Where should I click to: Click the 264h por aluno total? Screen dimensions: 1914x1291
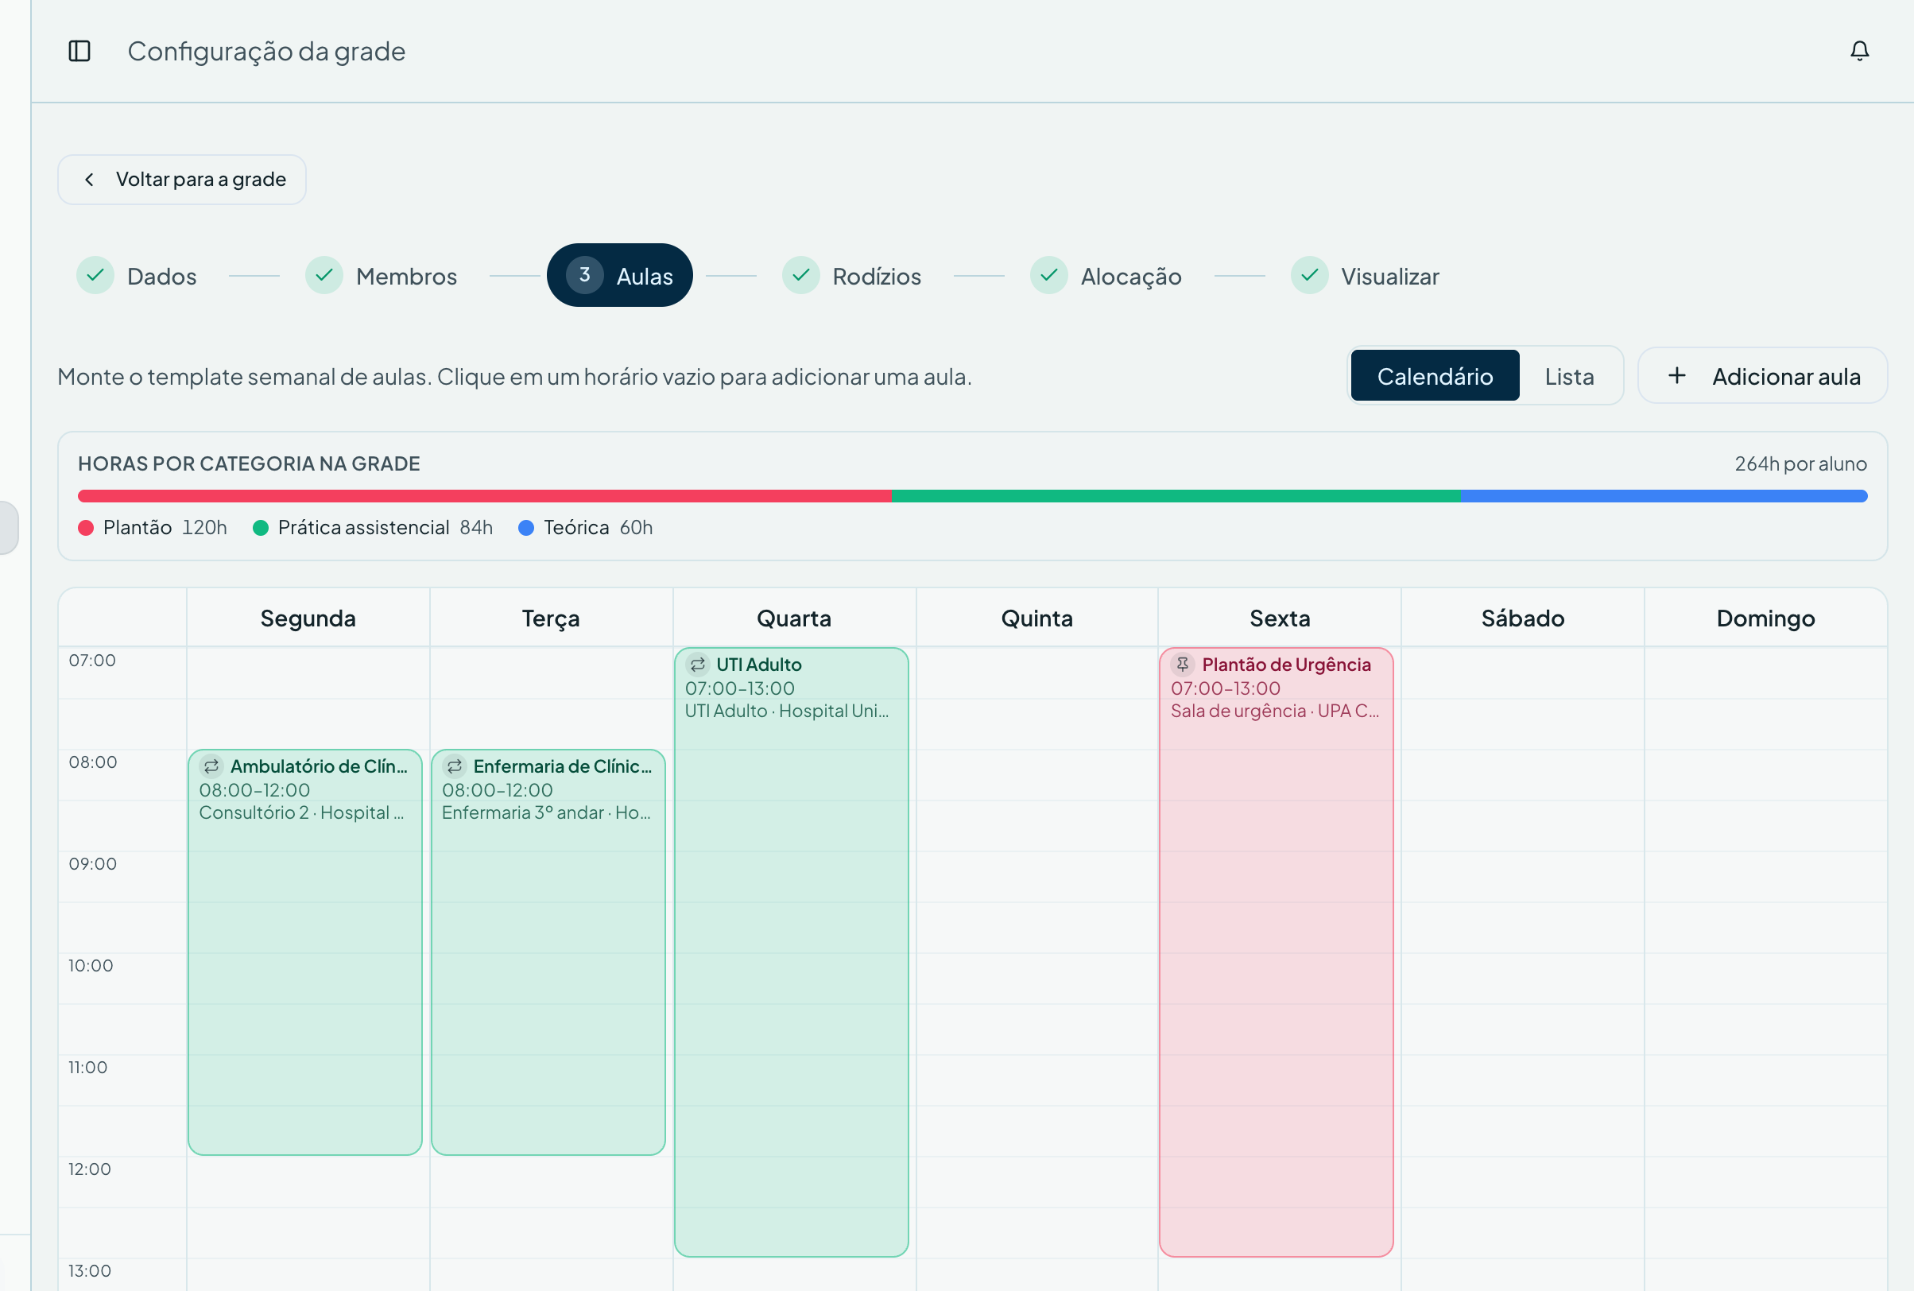tap(1800, 463)
